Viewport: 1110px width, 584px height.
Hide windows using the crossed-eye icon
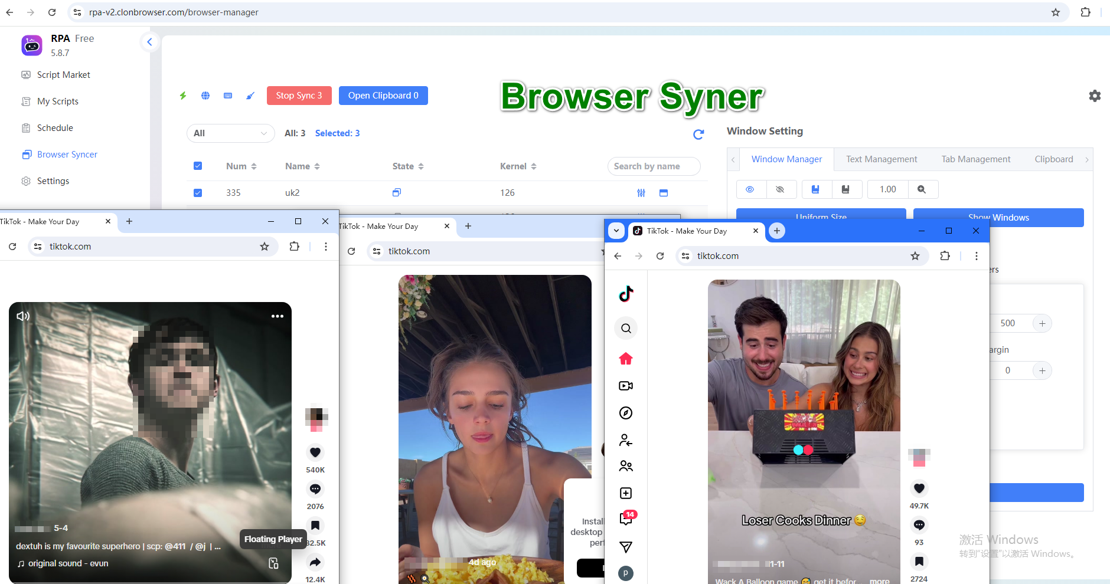pos(781,189)
